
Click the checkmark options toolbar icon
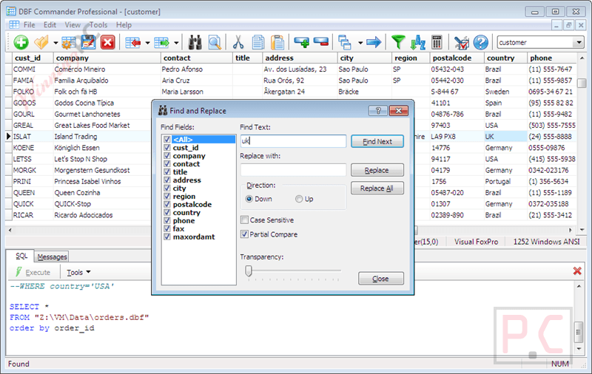[461, 43]
